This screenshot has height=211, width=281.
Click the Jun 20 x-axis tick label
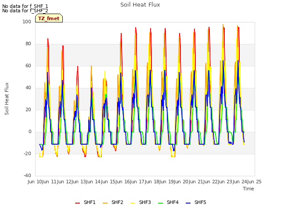(x=182, y=182)
